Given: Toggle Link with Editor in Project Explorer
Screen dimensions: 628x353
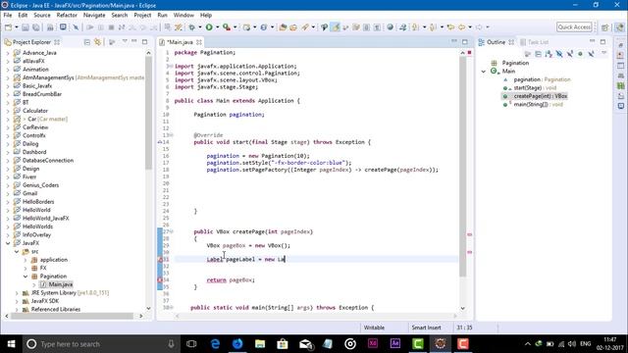Looking at the screenshot, I should (98, 42).
